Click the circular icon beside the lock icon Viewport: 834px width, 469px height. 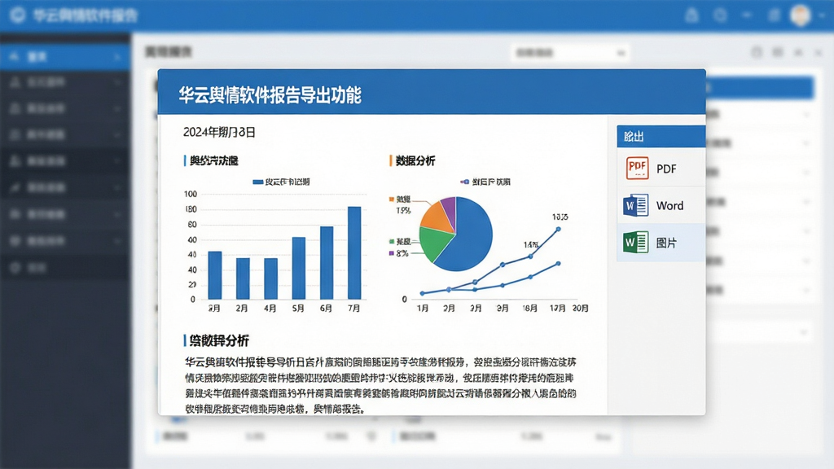pos(720,15)
